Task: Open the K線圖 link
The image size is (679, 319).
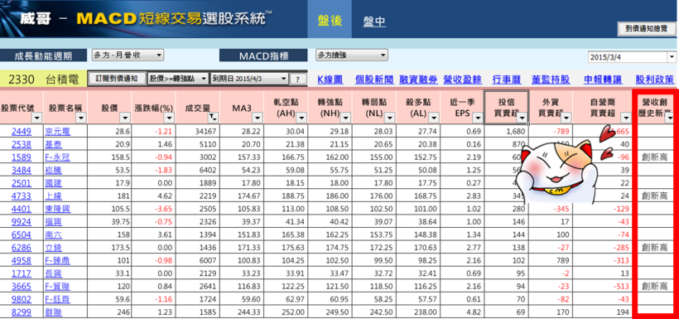Action: click(330, 80)
